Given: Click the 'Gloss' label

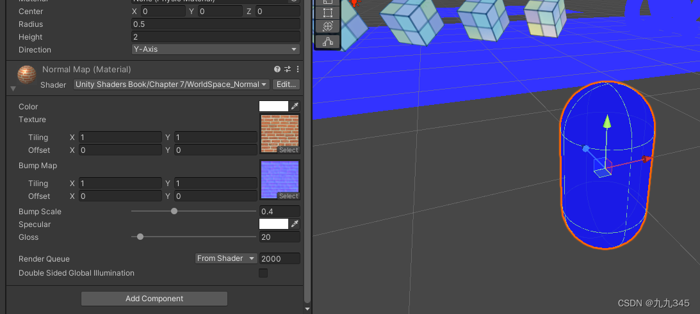Looking at the screenshot, I should point(29,237).
